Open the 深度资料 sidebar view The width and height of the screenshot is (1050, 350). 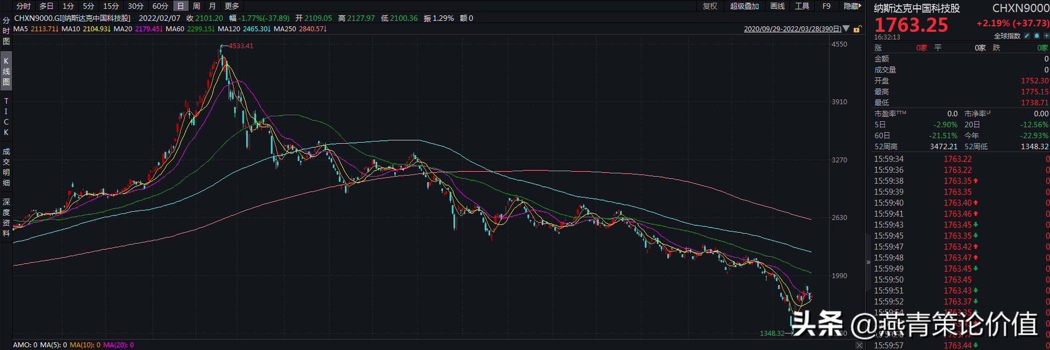tap(6, 217)
